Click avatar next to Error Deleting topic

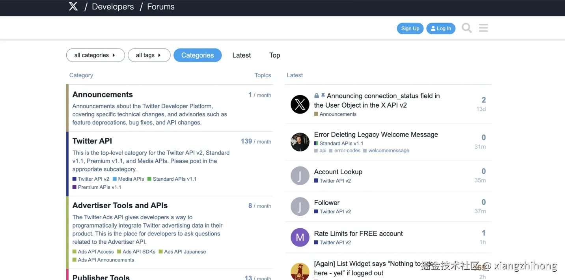click(300, 142)
